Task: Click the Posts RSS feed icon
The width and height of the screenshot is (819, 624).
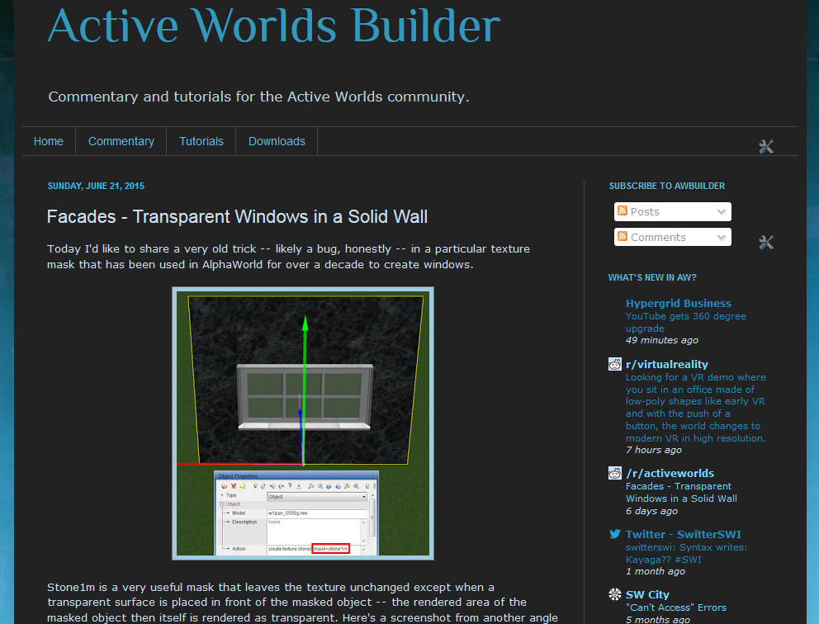Action: (623, 211)
